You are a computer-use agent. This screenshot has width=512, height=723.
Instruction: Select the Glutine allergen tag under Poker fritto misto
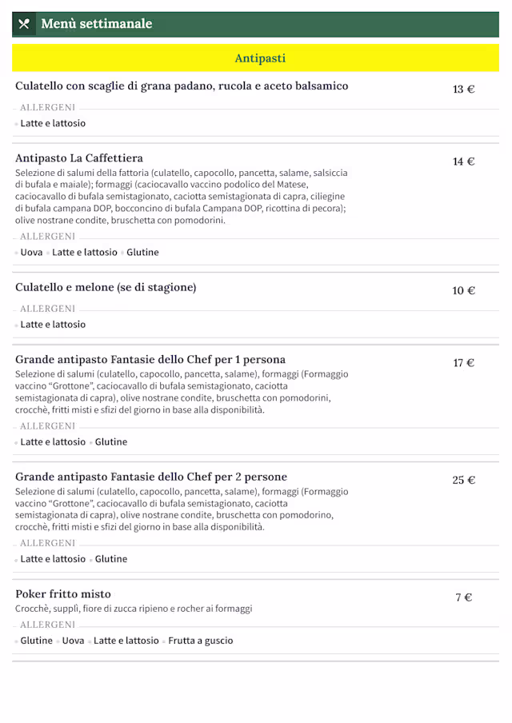click(x=36, y=640)
